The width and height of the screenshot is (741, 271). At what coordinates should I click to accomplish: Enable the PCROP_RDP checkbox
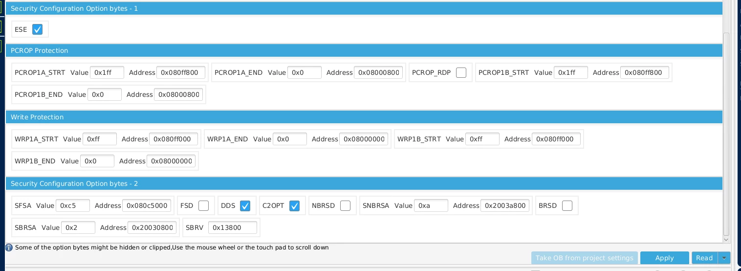(x=461, y=72)
